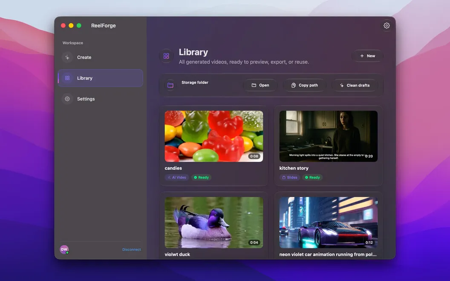Viewport: 450px width, 281px height.
Task: Click the 0:04 duration on duck video
Action: pyautogui.click(x=254, y=243)
